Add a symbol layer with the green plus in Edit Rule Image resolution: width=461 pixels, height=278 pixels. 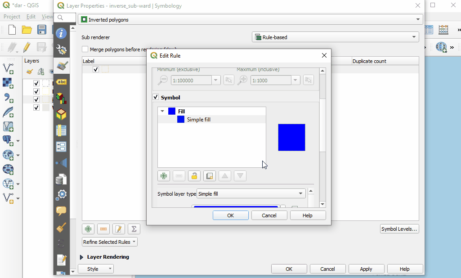pos(164,176)
